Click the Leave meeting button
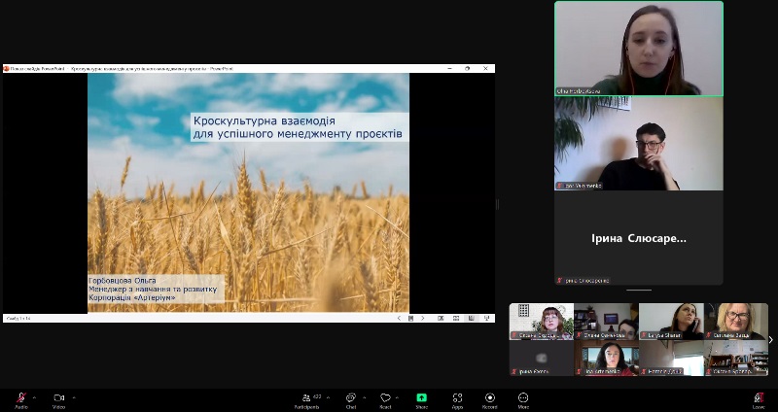This screenshot has height=412, width=778. (758, 398)
